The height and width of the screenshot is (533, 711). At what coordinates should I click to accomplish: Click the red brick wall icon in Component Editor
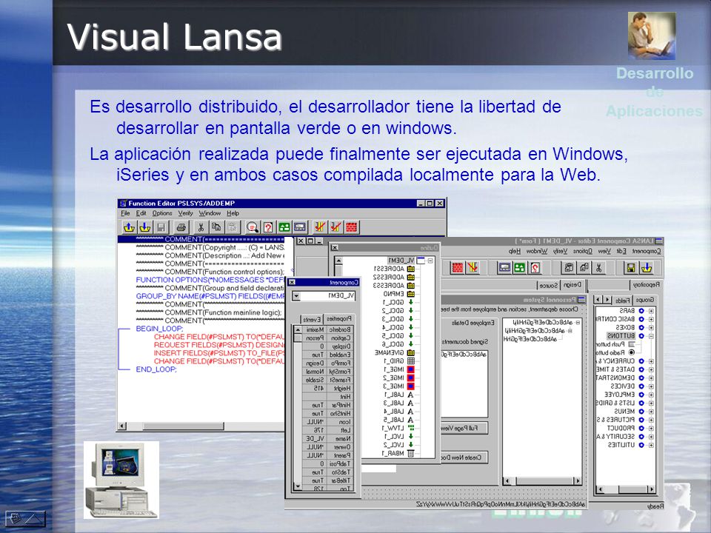click(x=458, y=268)
